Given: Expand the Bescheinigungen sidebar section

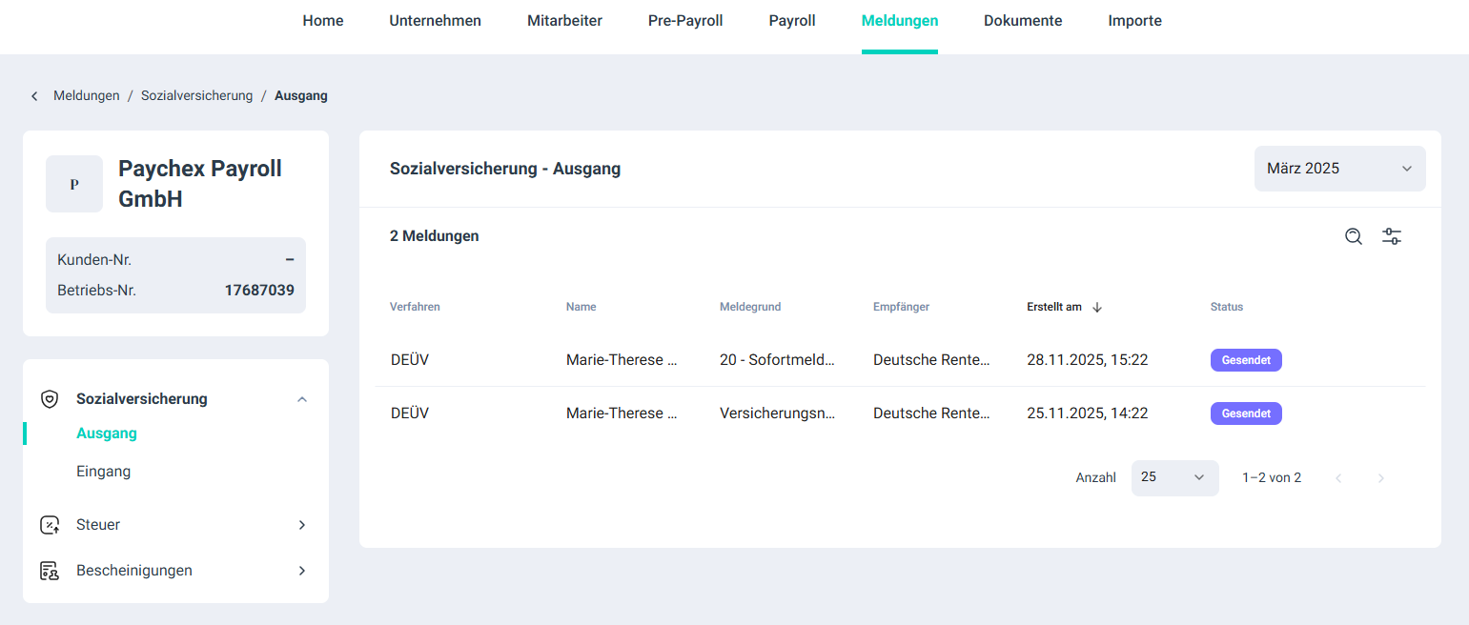Looking at the screenshot, I should point(302,571).
